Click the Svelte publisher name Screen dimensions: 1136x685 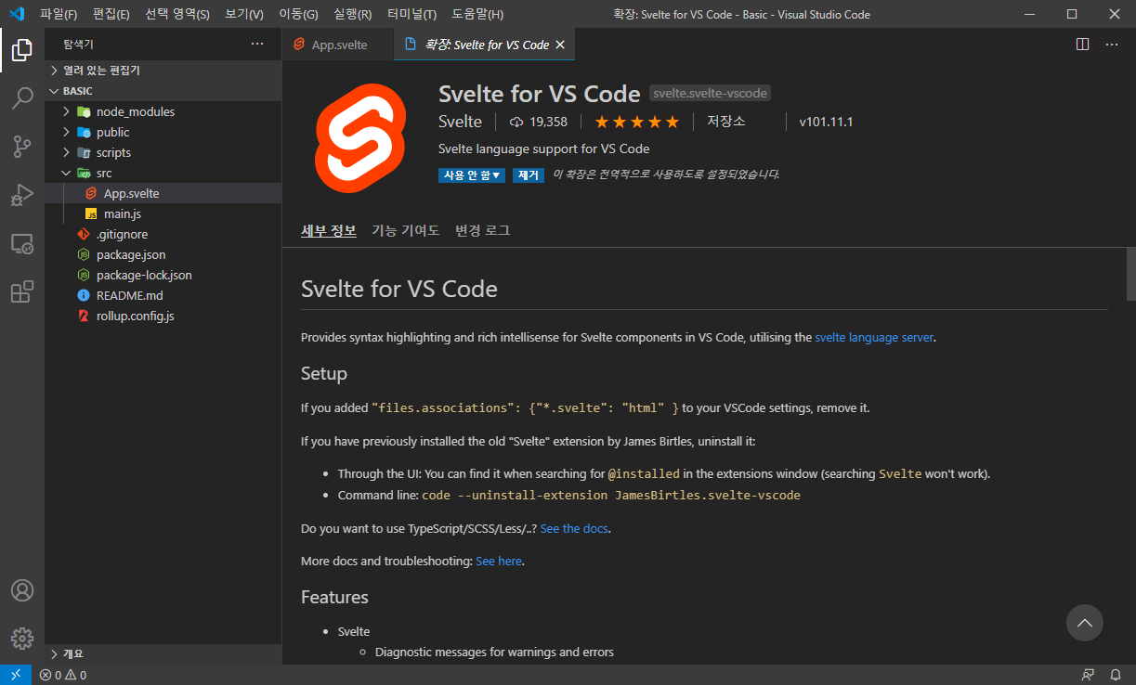[460, 122]
